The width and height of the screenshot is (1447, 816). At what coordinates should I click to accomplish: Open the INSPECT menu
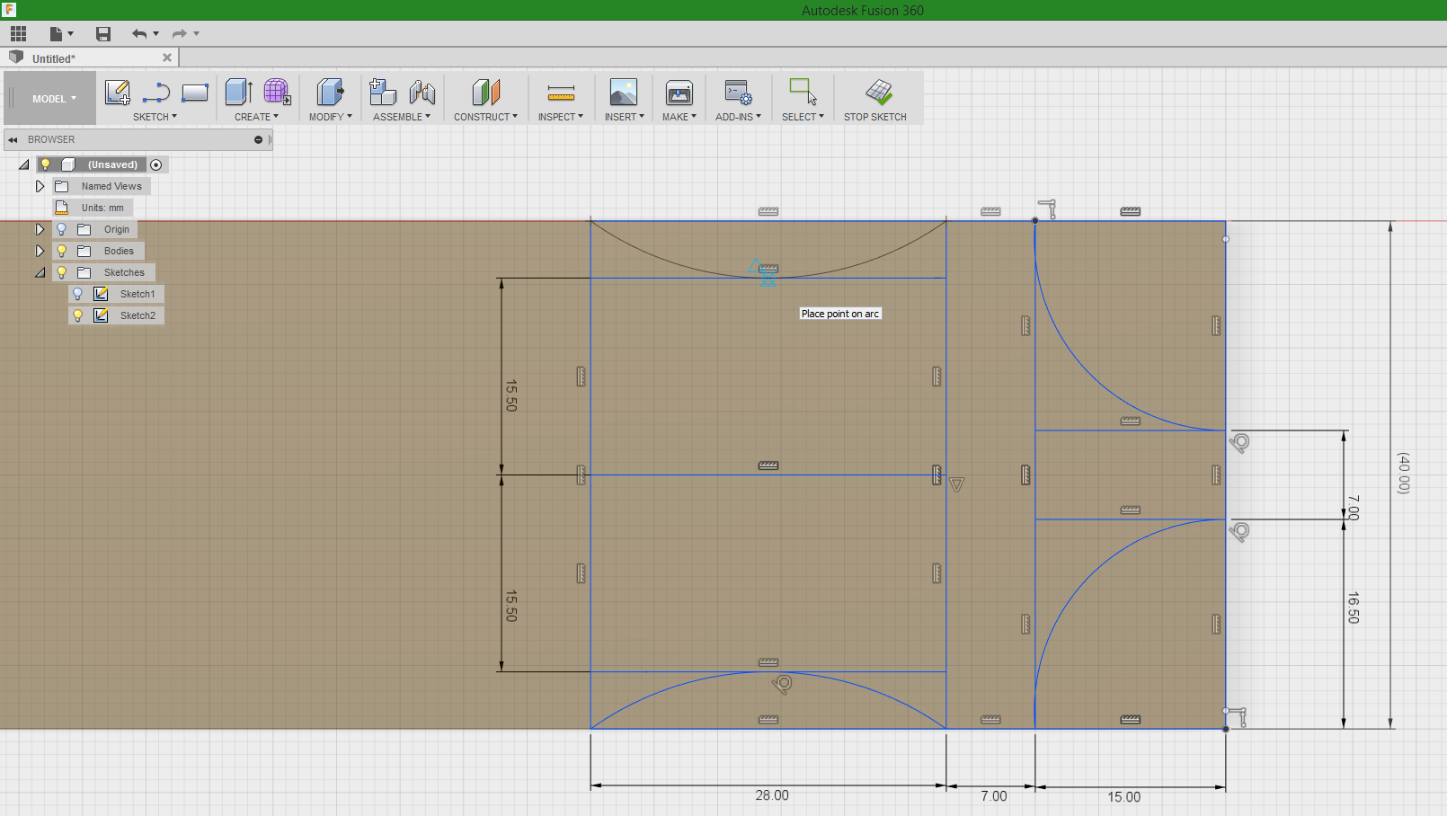tap(561, 117)
